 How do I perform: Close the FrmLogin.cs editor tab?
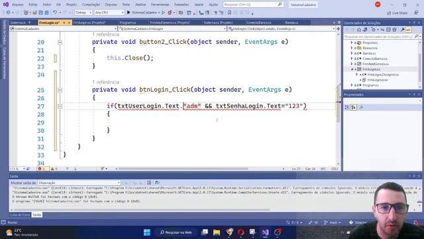pos(69,23)
